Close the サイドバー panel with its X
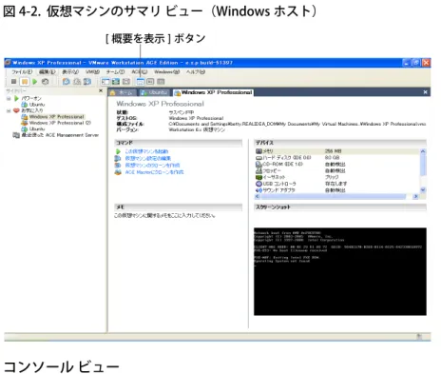The height and width of the screenshot is (374, 441). [101, 91]
